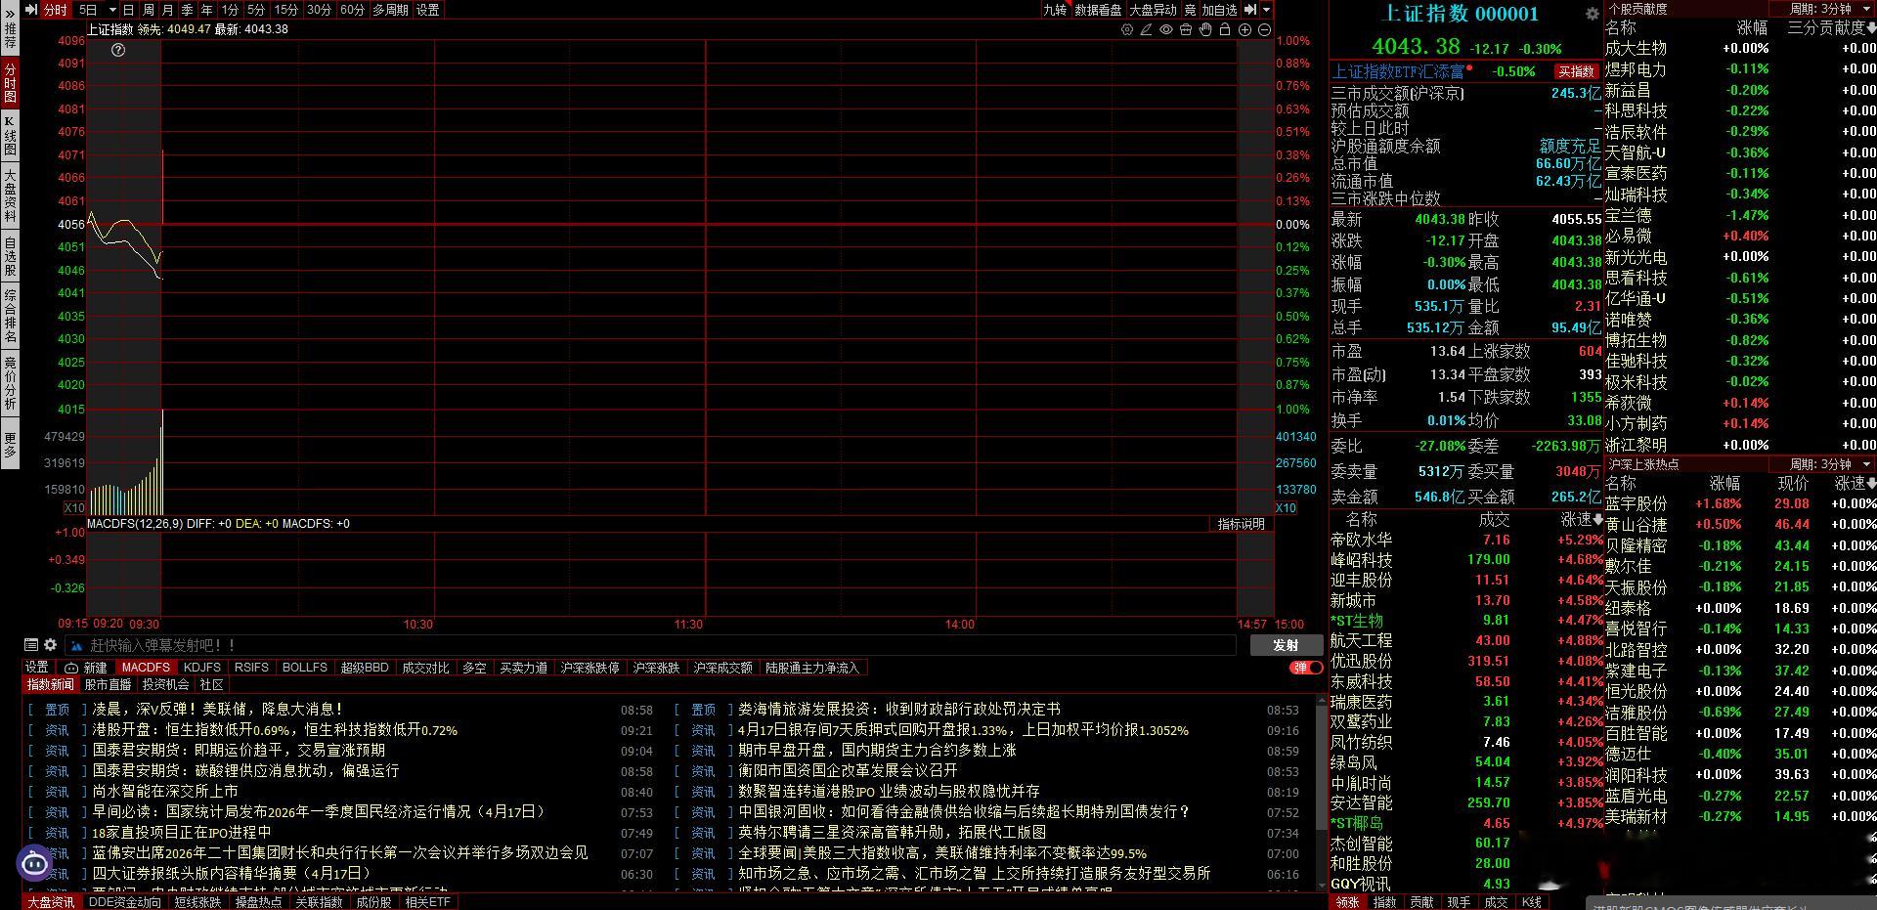Click 加自选 to add to watchlist
1877x910 pixels.
(x=1219, y=10)
